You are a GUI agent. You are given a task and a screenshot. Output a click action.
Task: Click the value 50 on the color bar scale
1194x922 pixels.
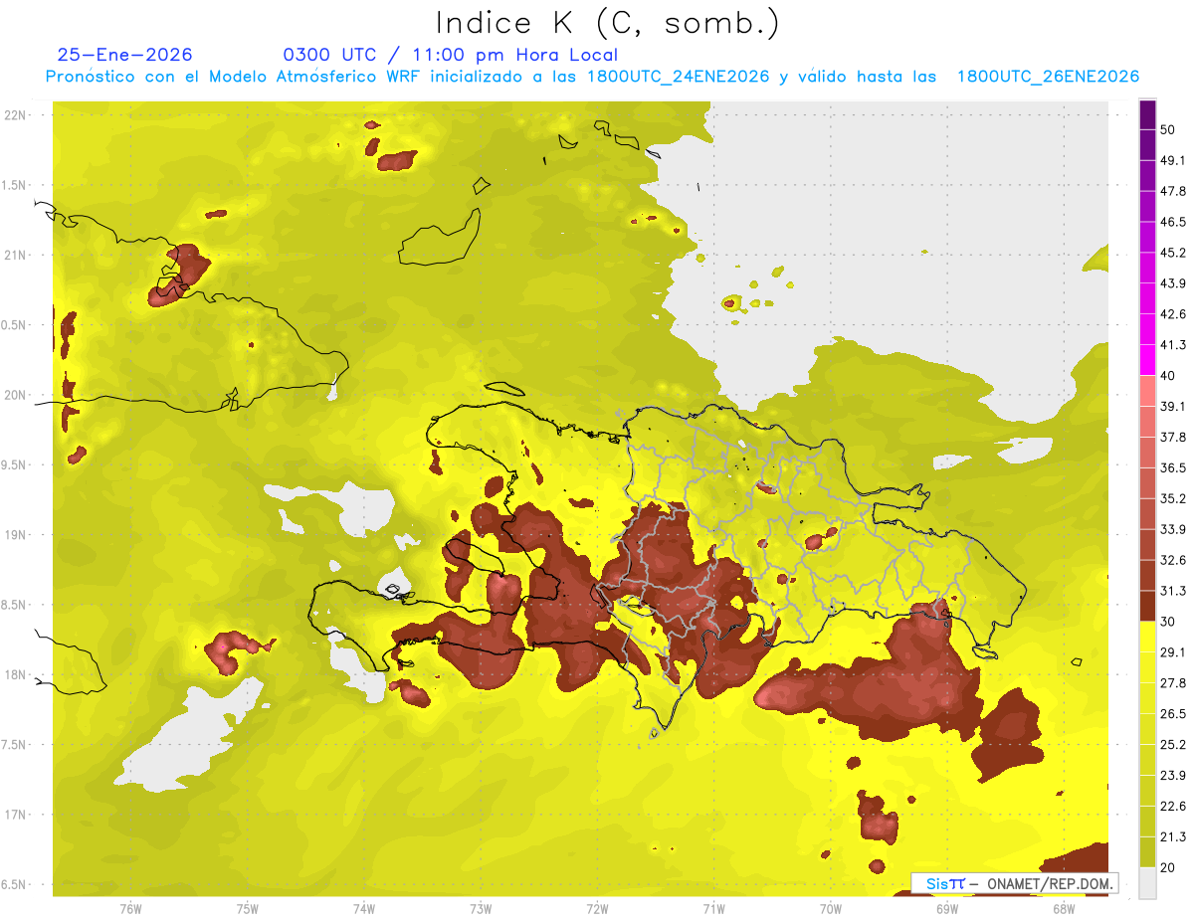(x=1167, y=129)
